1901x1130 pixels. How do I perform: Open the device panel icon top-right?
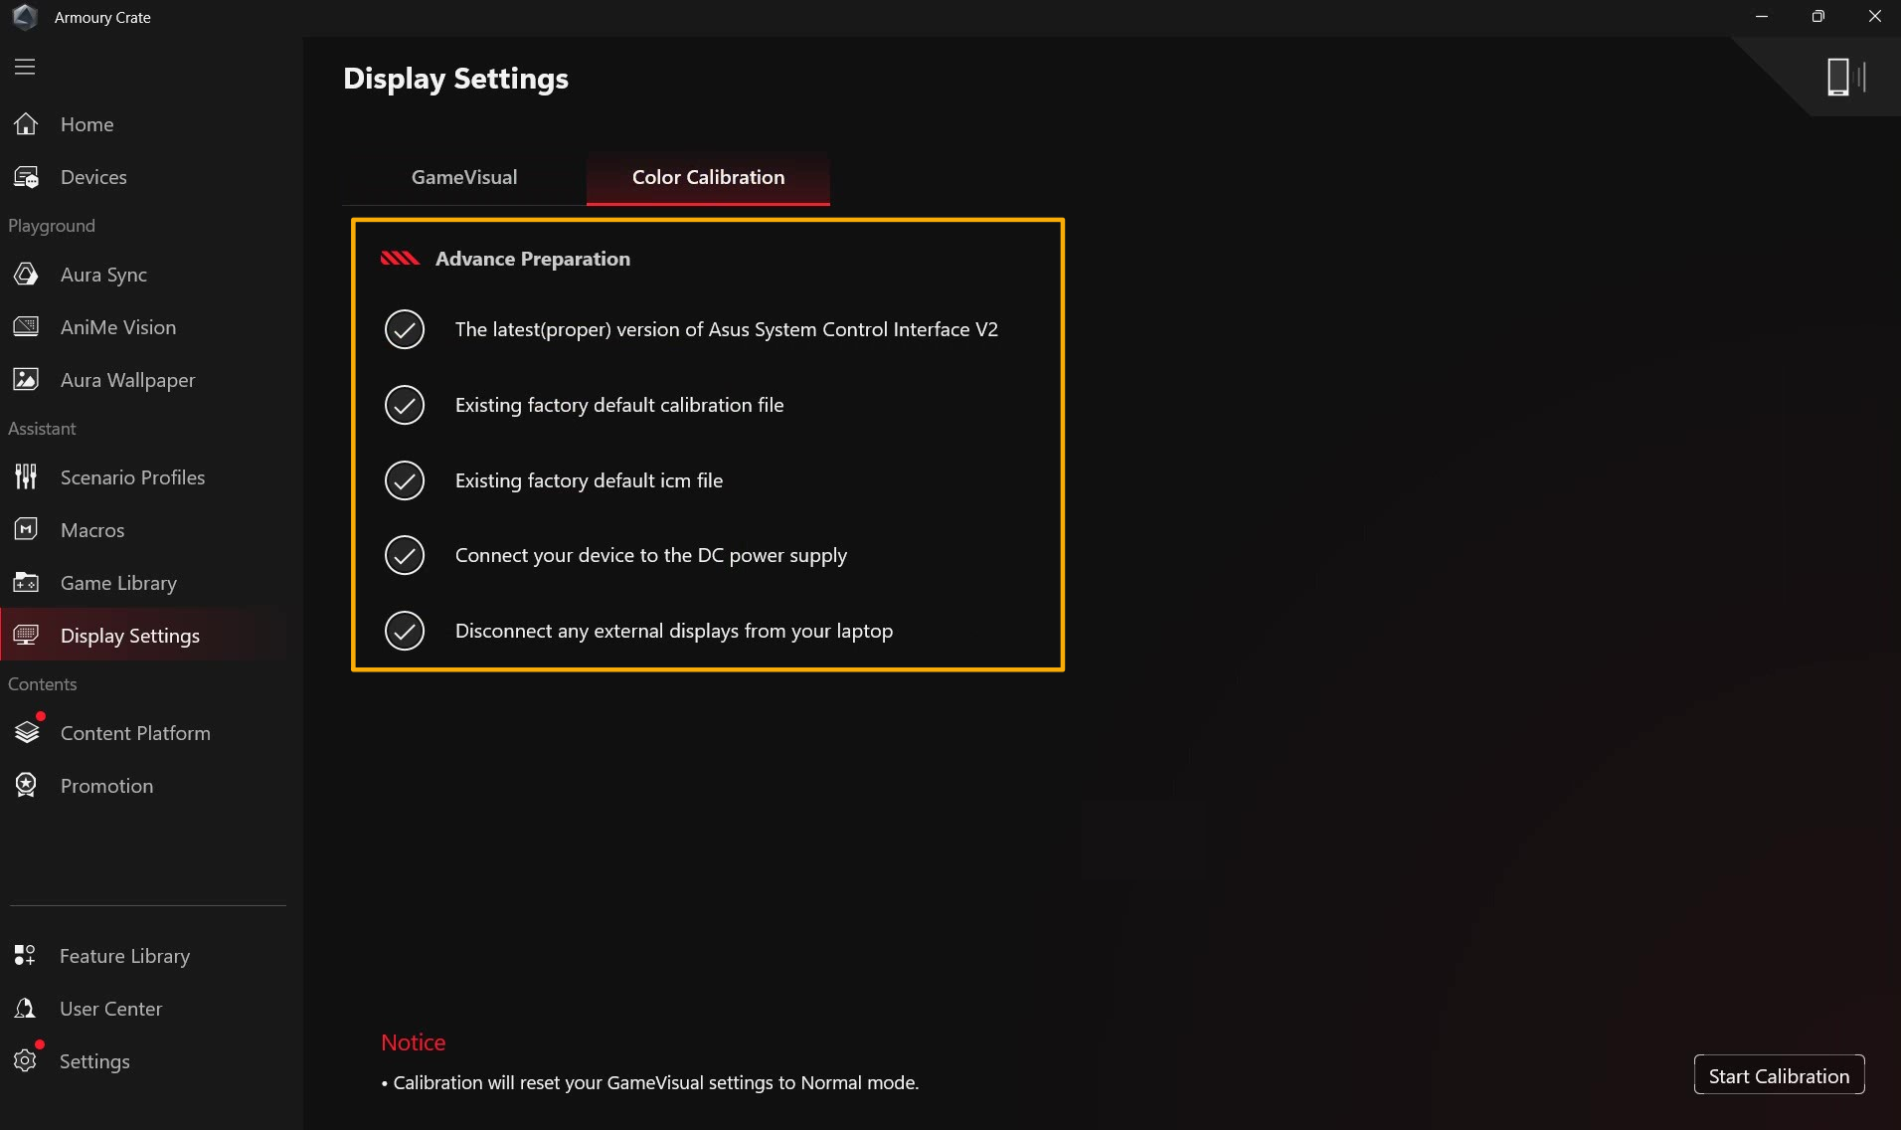pyautogui.click(x=1845, y=77)
